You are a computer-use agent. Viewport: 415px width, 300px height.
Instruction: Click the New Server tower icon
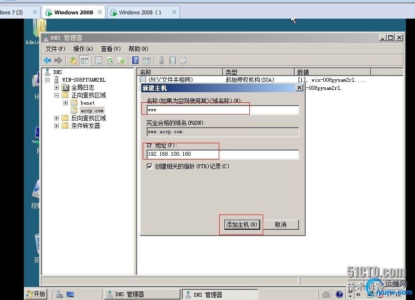pos(161,60)
